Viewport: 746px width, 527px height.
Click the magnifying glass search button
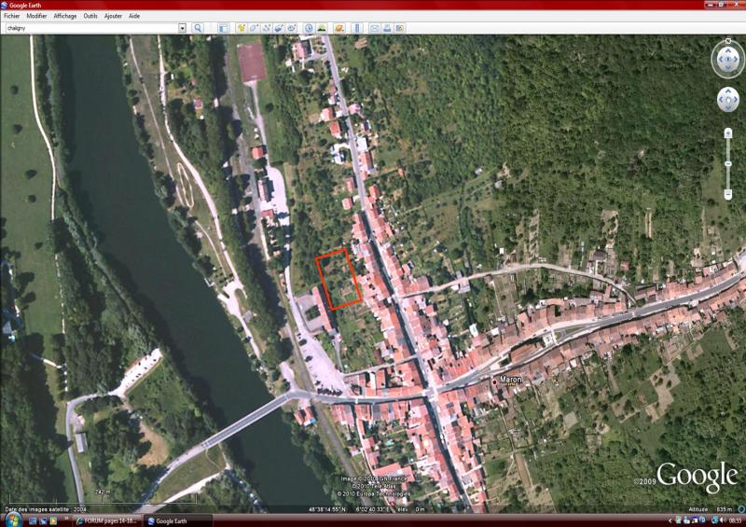[198, 28]
